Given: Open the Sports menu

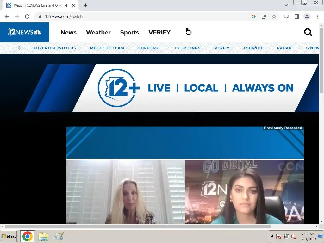Looking at the screenshot, I should (x=129, y=33).
